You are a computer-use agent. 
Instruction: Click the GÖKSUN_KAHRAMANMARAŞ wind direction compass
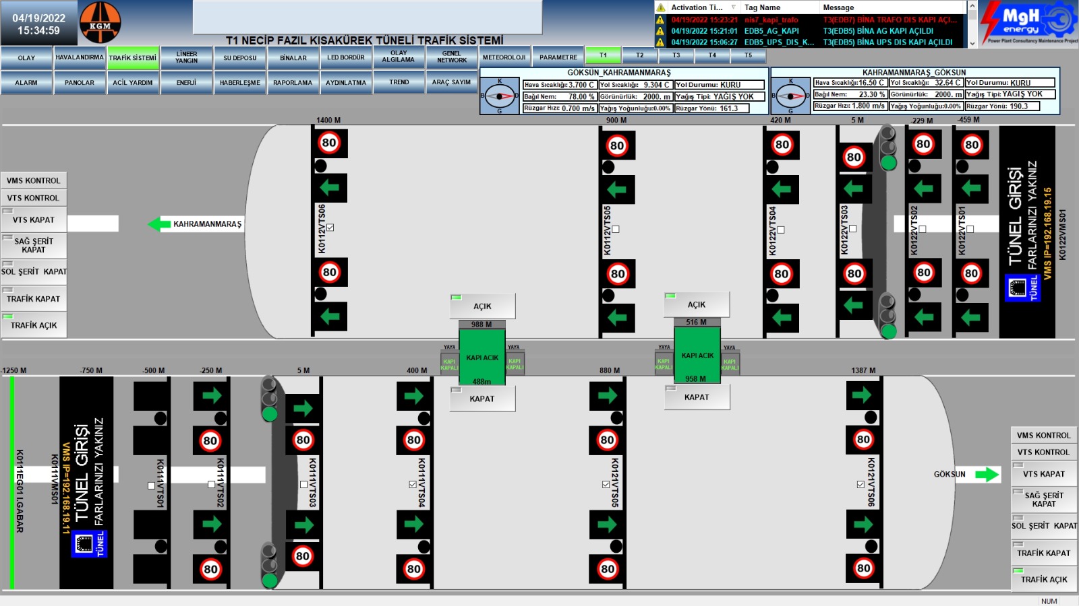500,96
